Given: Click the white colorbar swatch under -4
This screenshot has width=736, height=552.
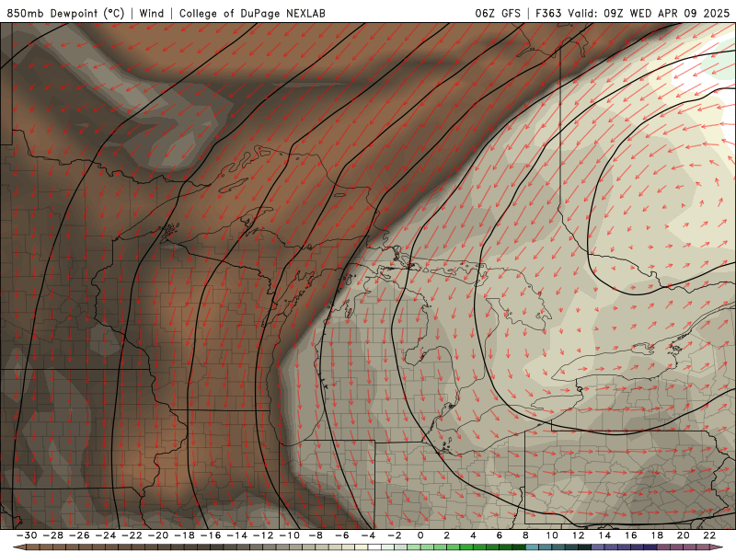Looking at the screenshot, I should pyautogui.click(x=375, y=547).
